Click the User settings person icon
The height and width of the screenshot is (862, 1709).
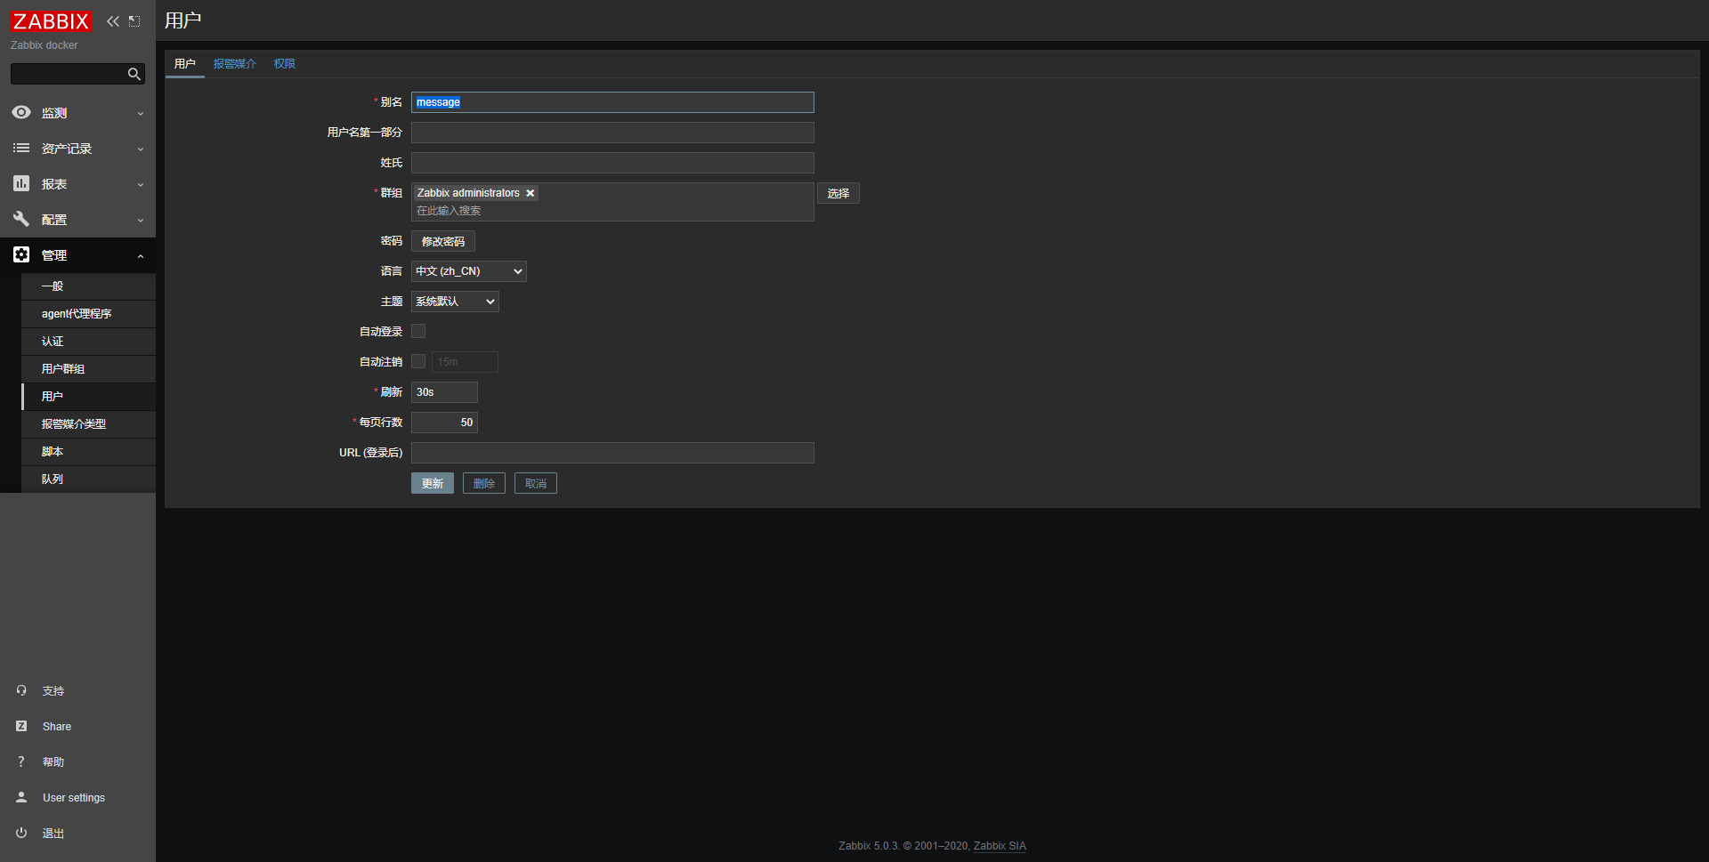point(21,797)
